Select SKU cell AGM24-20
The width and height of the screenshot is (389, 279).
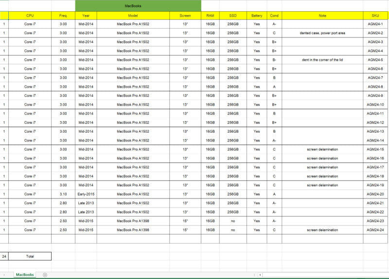375,194
